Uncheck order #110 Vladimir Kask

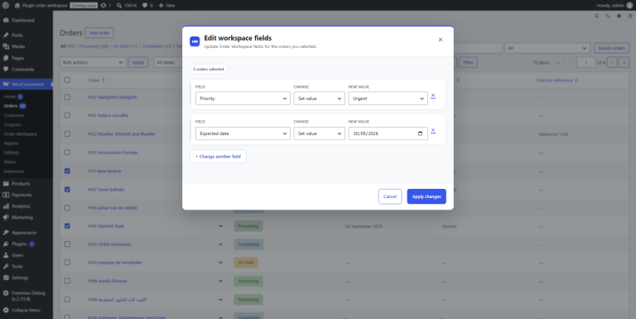[67, 226]
